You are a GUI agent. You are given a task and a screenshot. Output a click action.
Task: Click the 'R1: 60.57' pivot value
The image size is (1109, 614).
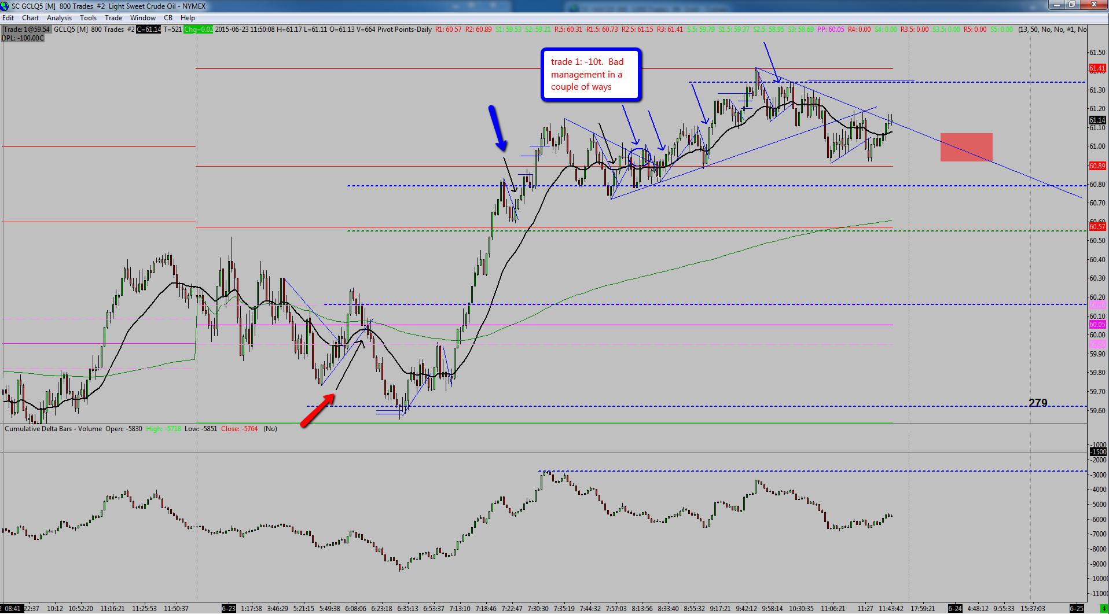[x=449, y=30]
